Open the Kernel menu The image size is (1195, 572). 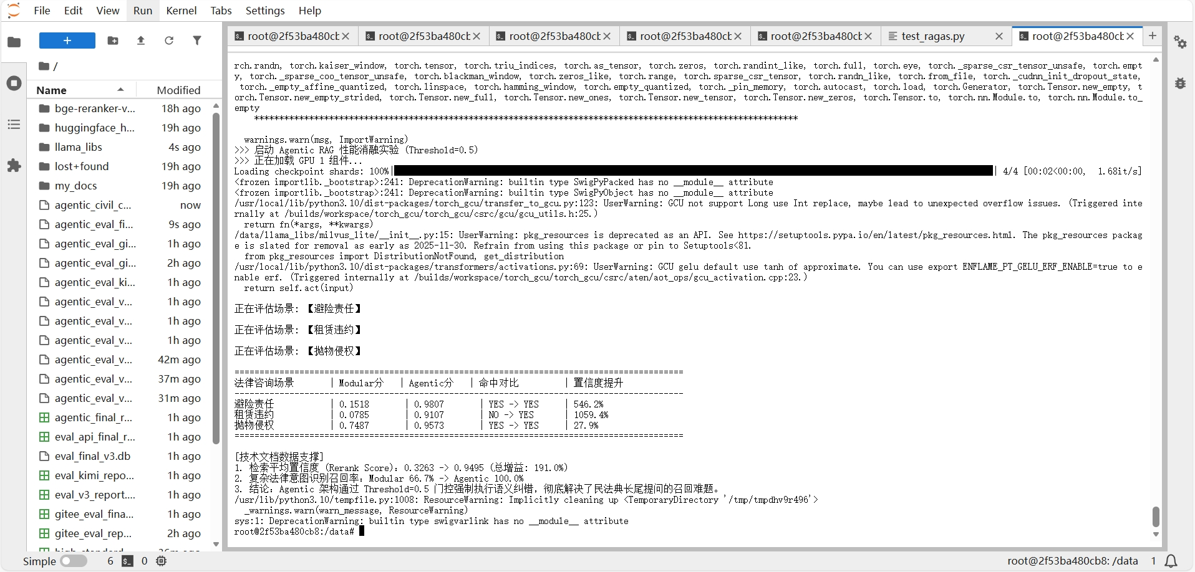tap(181, 11)
